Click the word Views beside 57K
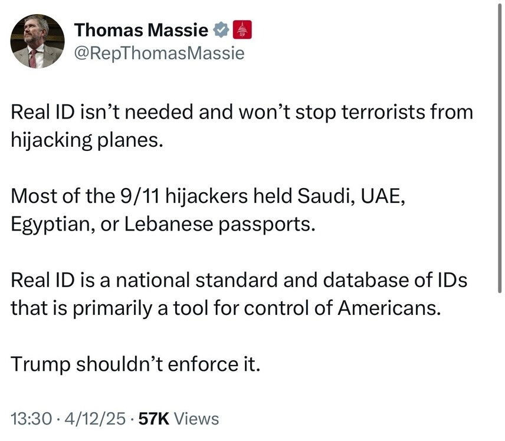Screen dimensions: 505x441 click(198, 419)
